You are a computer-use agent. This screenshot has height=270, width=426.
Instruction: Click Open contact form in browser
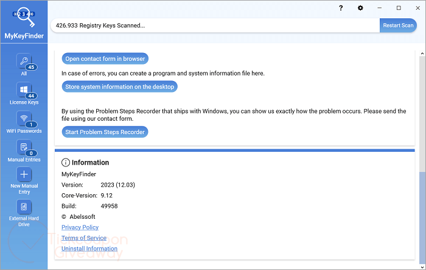tap(105, 59)
